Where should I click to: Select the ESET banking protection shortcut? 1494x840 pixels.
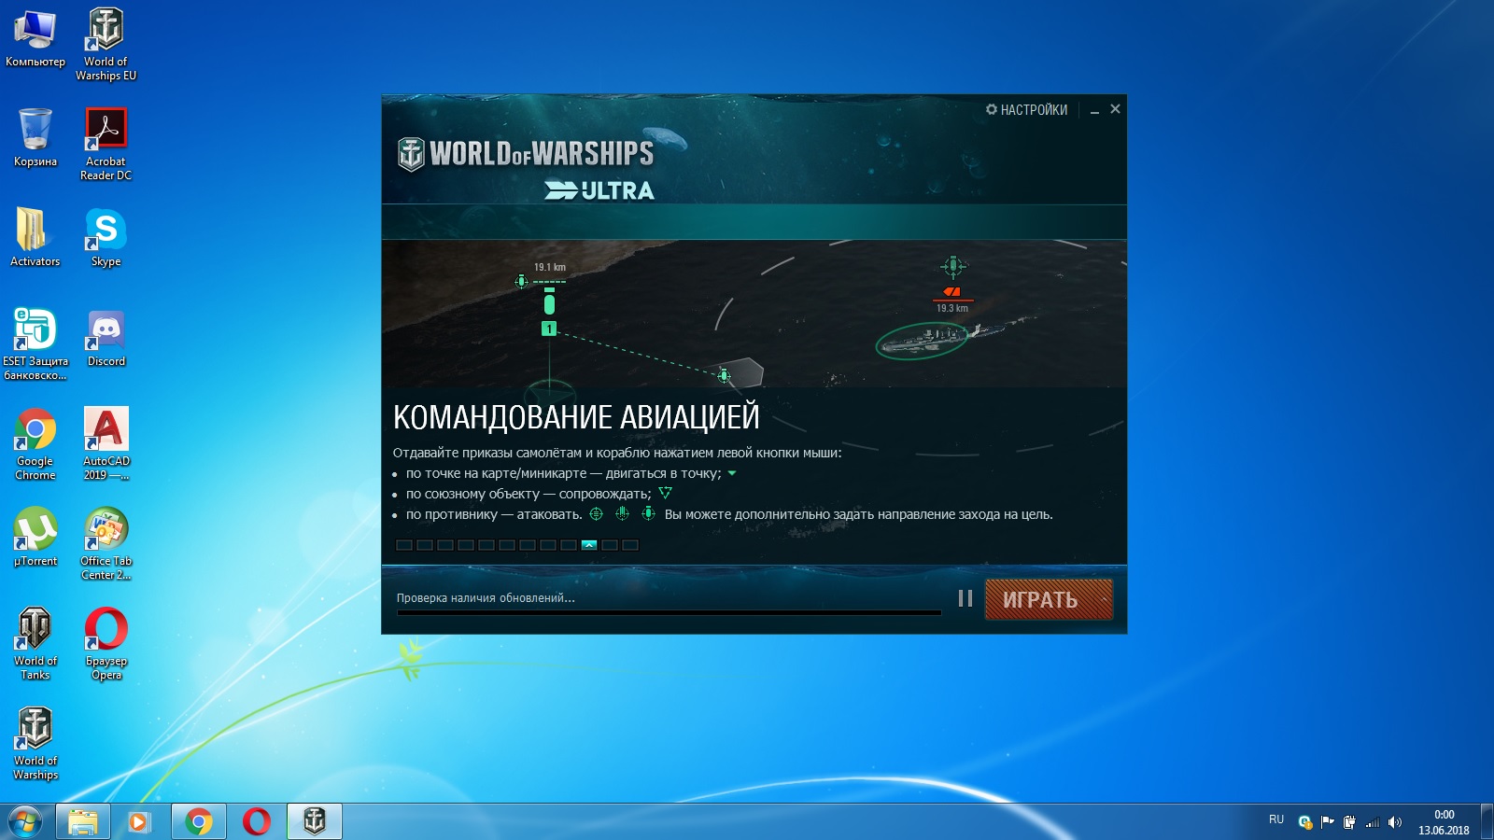[35, 344]
